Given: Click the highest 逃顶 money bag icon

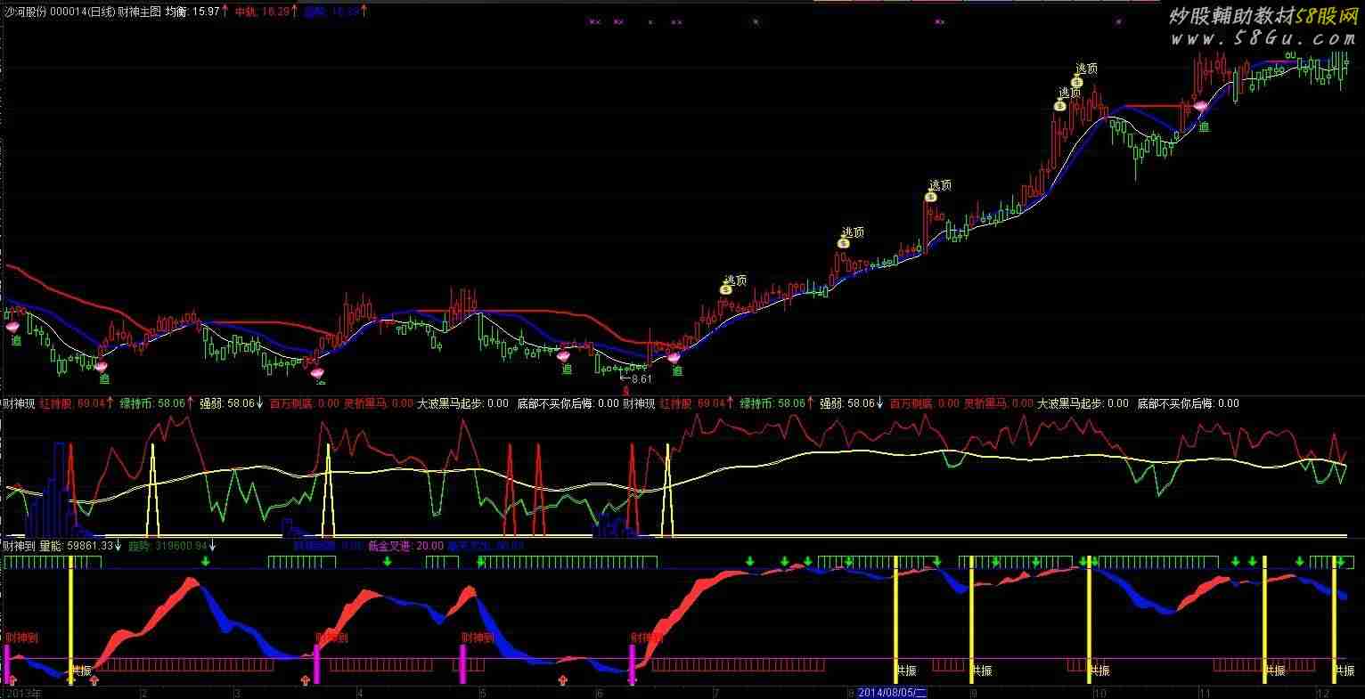Looking at the screenshot, I should (1077, 81).
